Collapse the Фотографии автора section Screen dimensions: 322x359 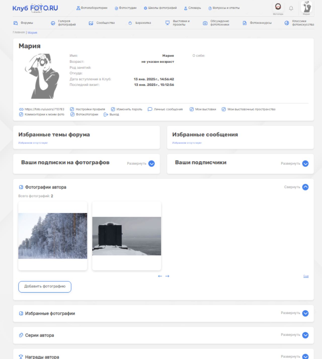pos(305,187)
